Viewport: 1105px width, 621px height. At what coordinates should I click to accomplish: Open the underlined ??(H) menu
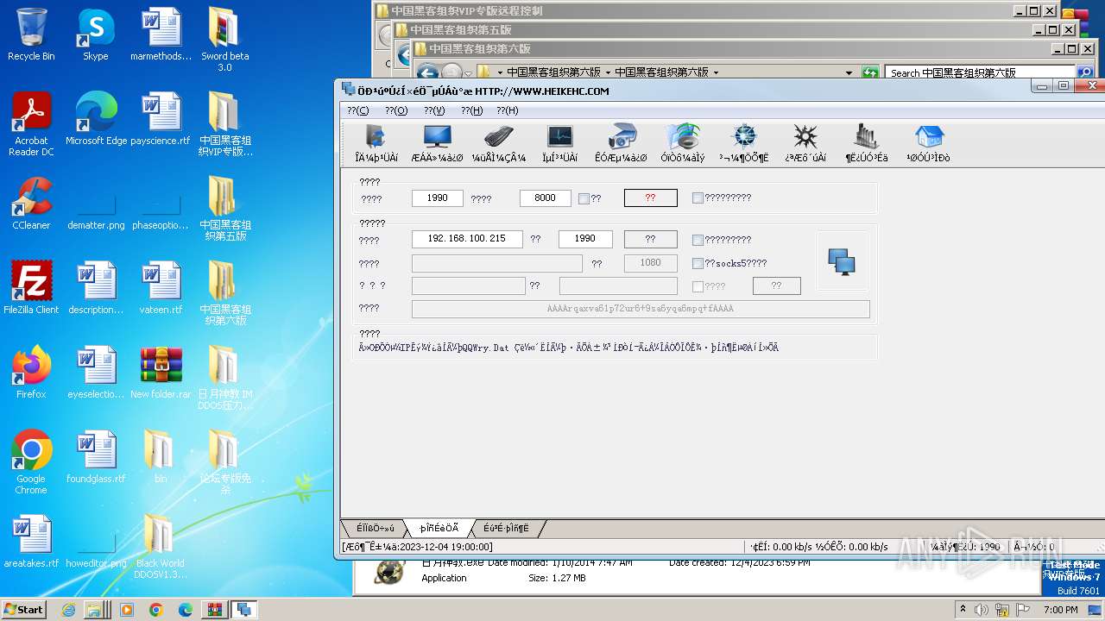(471, 110)
